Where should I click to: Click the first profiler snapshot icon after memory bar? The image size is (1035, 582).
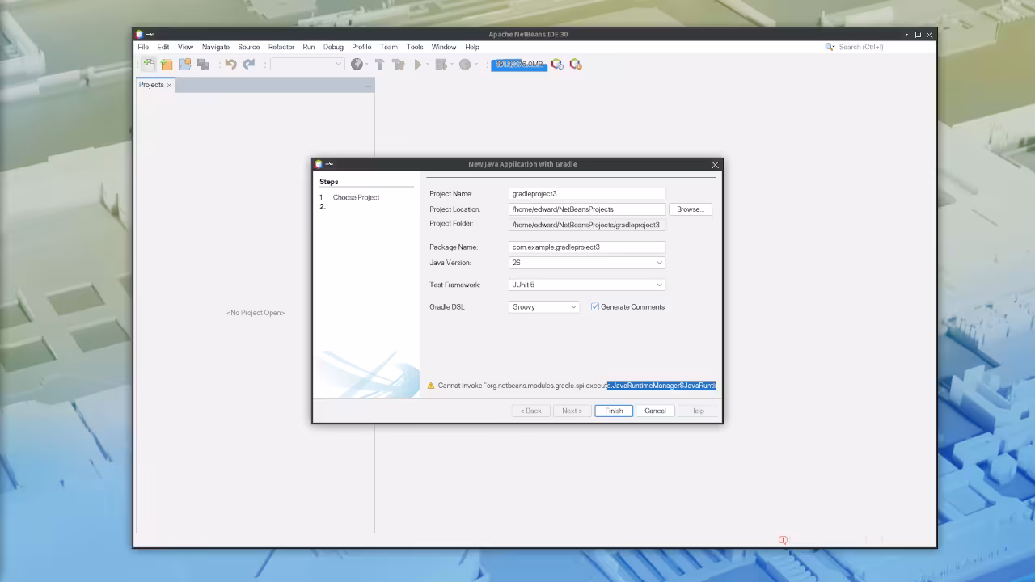[x=557, y=65]
